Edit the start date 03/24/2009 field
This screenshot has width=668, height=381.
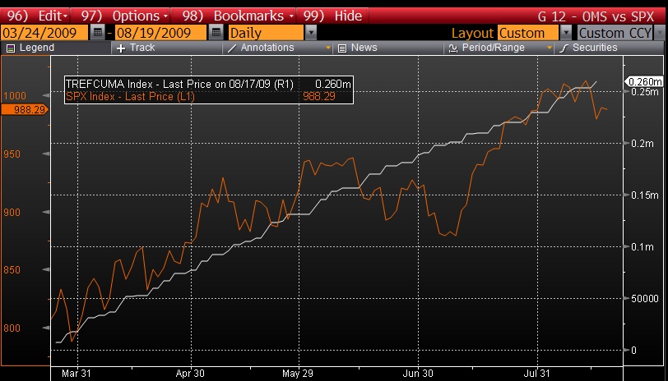point(44,33)
